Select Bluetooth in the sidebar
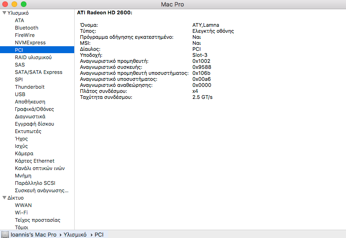 pos(26,28)
